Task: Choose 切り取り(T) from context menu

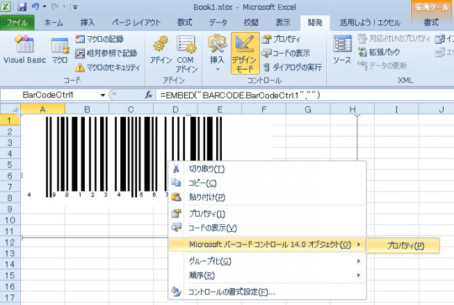Action: (x=267, y=169)
